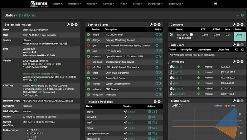Click the LAB101 address 10.1.10.1
The height and width of the screenshot is (140, 247).
coord(225,67)
